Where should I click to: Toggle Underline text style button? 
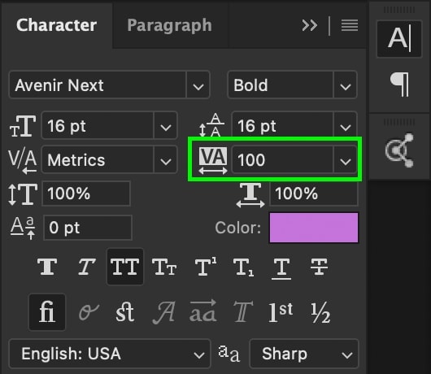click(x=281, y=268)
